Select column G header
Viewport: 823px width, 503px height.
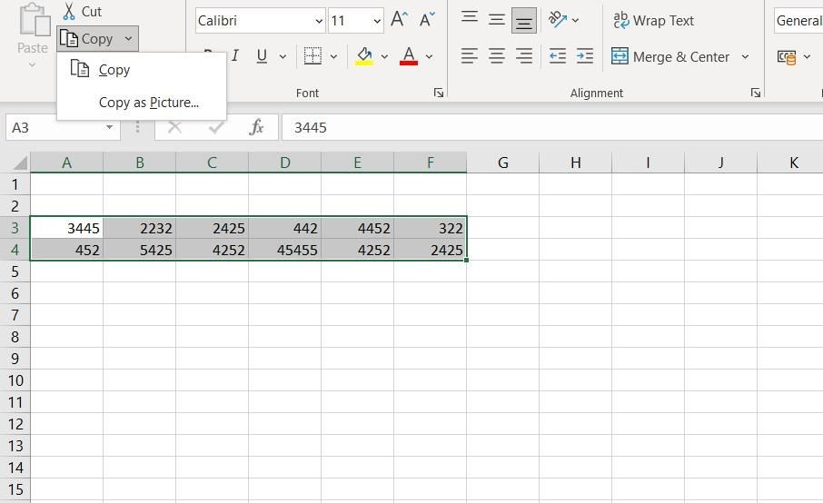click(503, 163)
